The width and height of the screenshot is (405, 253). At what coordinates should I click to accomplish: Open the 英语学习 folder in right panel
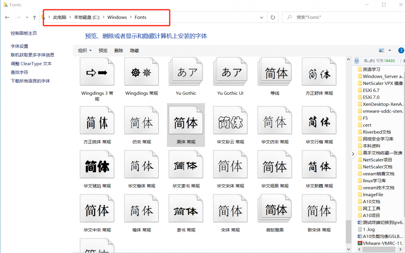coord(369,69)
